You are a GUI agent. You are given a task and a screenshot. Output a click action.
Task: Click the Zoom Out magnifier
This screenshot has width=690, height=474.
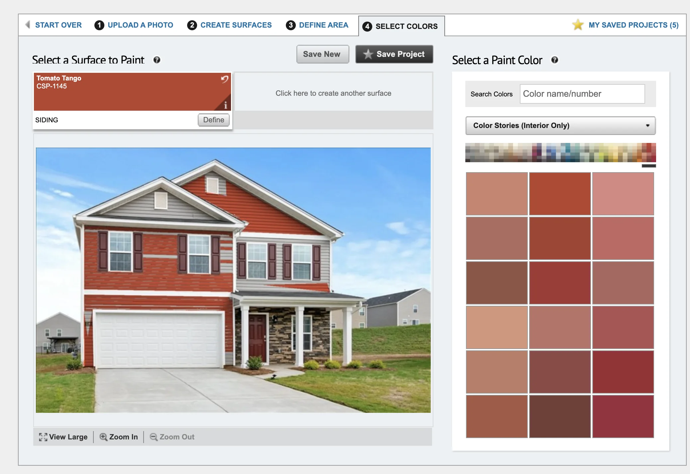tap(154, 437)
